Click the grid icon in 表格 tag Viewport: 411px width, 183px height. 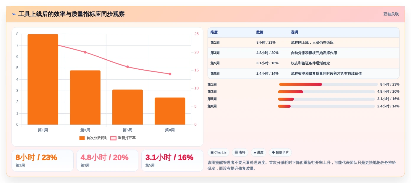(x=236, y=153)
